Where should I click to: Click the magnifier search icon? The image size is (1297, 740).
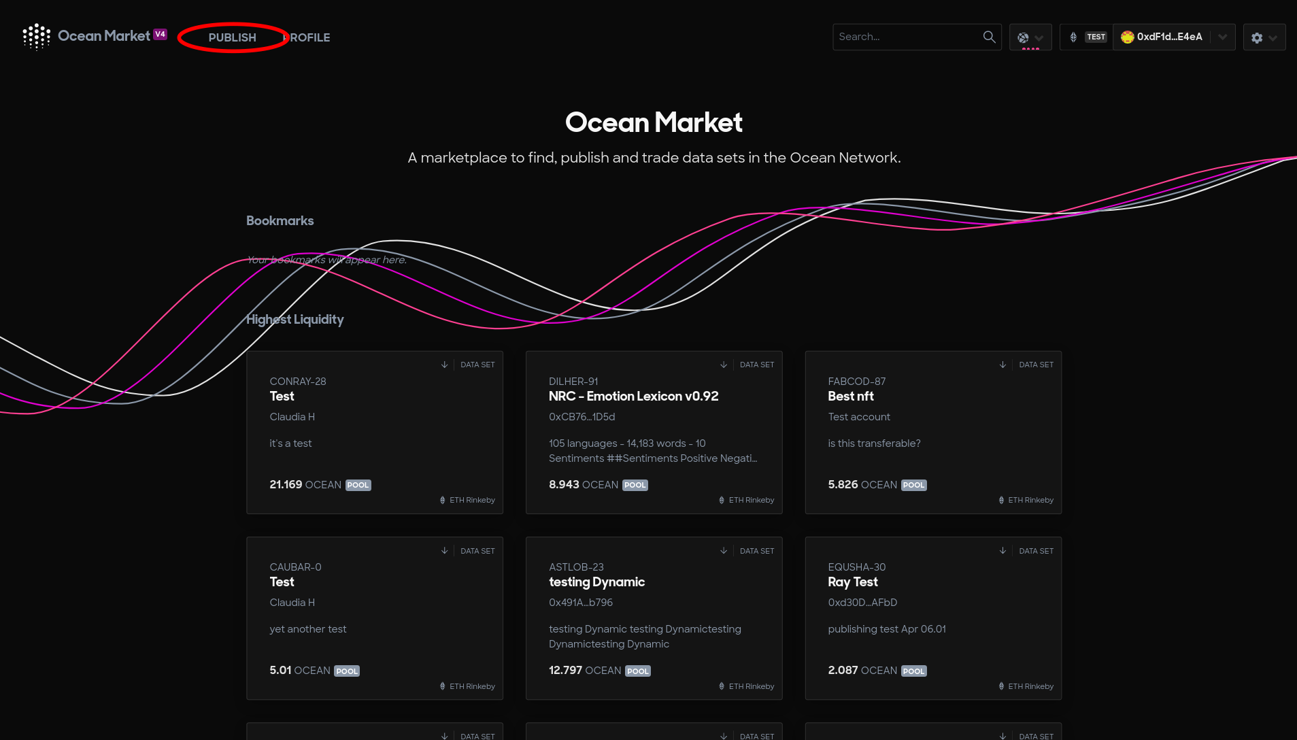(989, 37)
